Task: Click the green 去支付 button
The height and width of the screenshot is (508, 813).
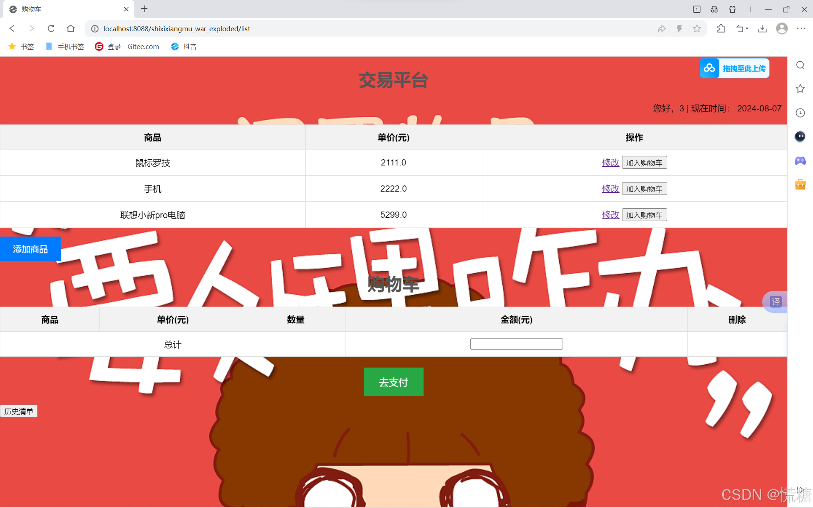Action: (393, 382)
